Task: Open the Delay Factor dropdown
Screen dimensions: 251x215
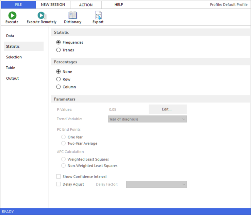Action: (x=156, y=184)
